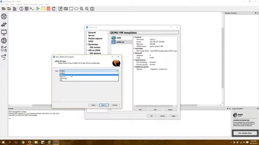
Task: Click the Zoom in magnifier icon
Action: tap(82, 9)
